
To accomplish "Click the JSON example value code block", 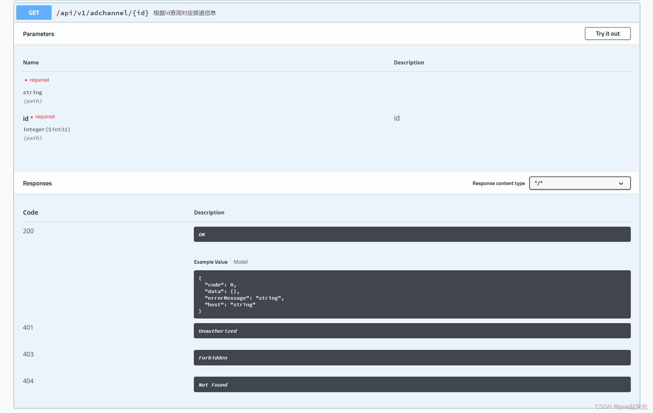I will (412, 294).
